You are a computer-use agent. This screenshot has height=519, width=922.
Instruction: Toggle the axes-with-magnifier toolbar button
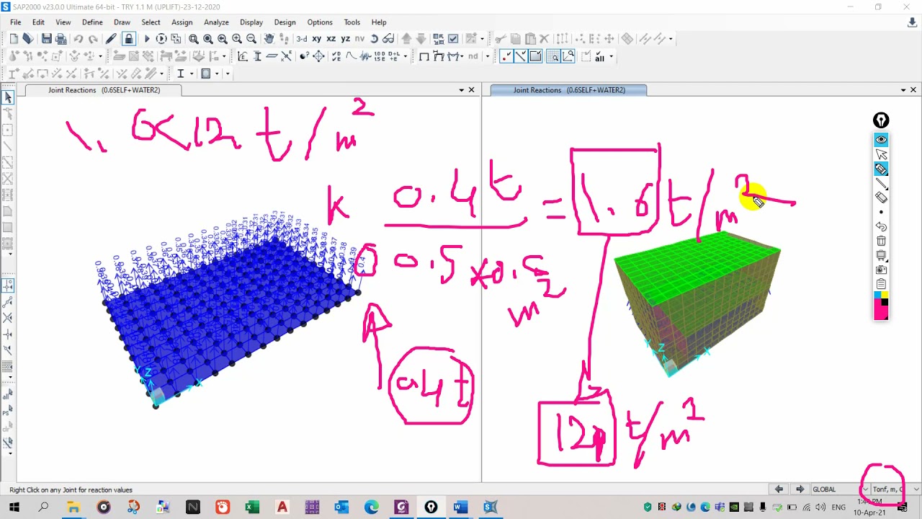coord(568,56)
